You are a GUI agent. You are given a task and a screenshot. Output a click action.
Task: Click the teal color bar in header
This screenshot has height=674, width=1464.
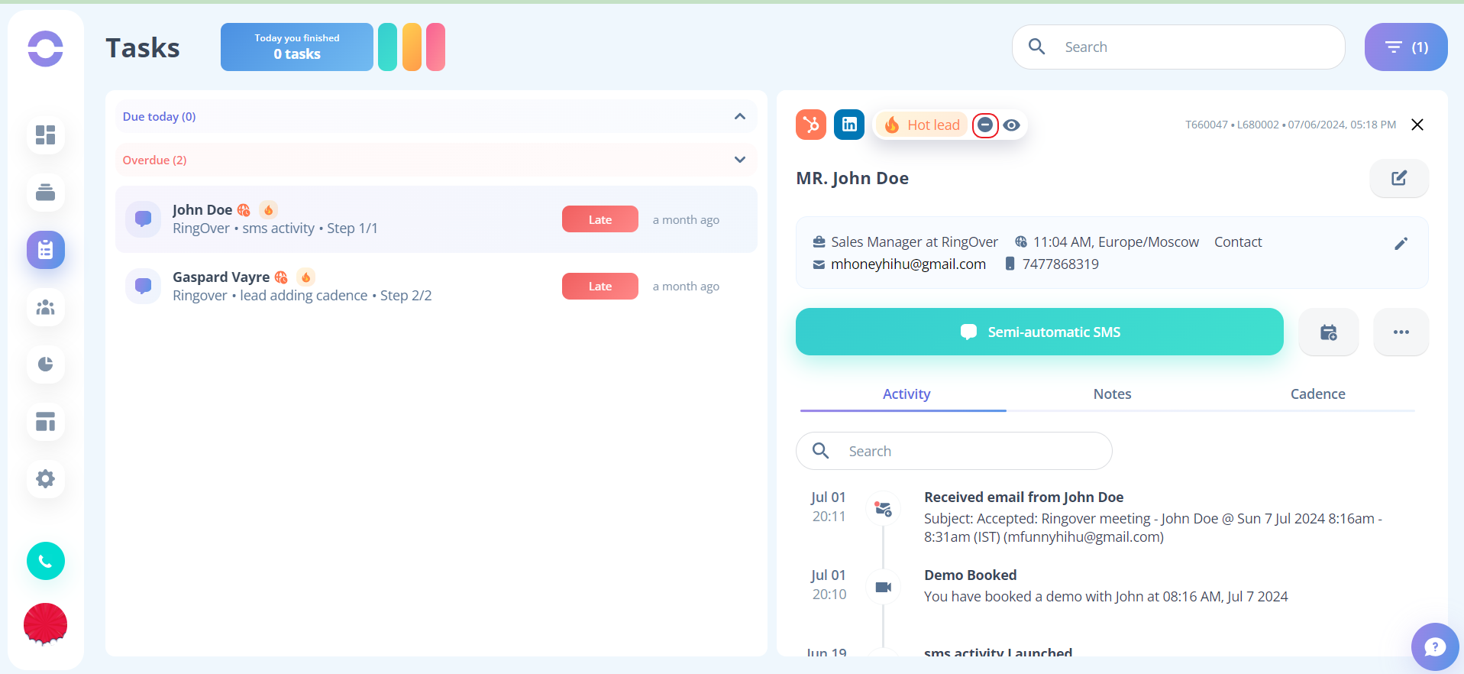click(x=388, y=47)
